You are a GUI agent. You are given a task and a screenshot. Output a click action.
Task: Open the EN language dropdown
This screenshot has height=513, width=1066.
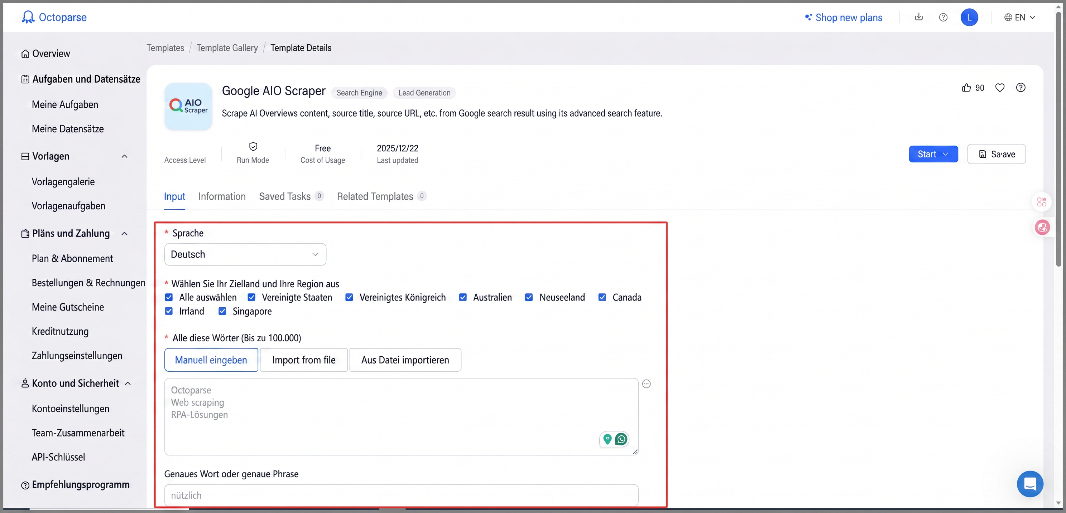pyautogui.click(x=1020, y=18)
